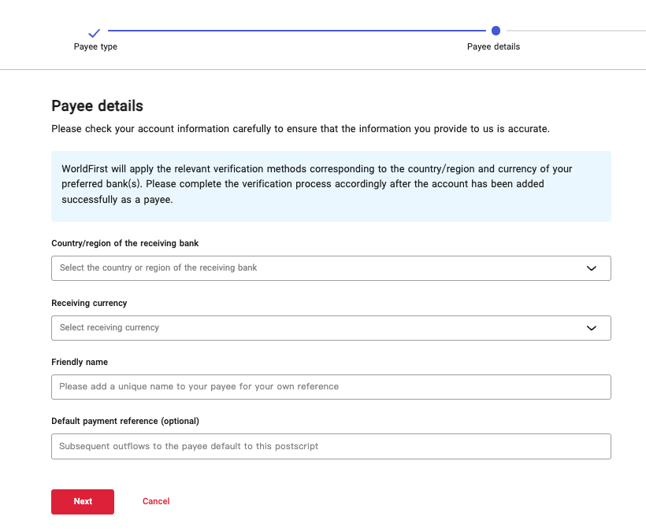The image size is (646, 531).
Task: Click the grey progress line after Payee details
Action: (575, 31)
